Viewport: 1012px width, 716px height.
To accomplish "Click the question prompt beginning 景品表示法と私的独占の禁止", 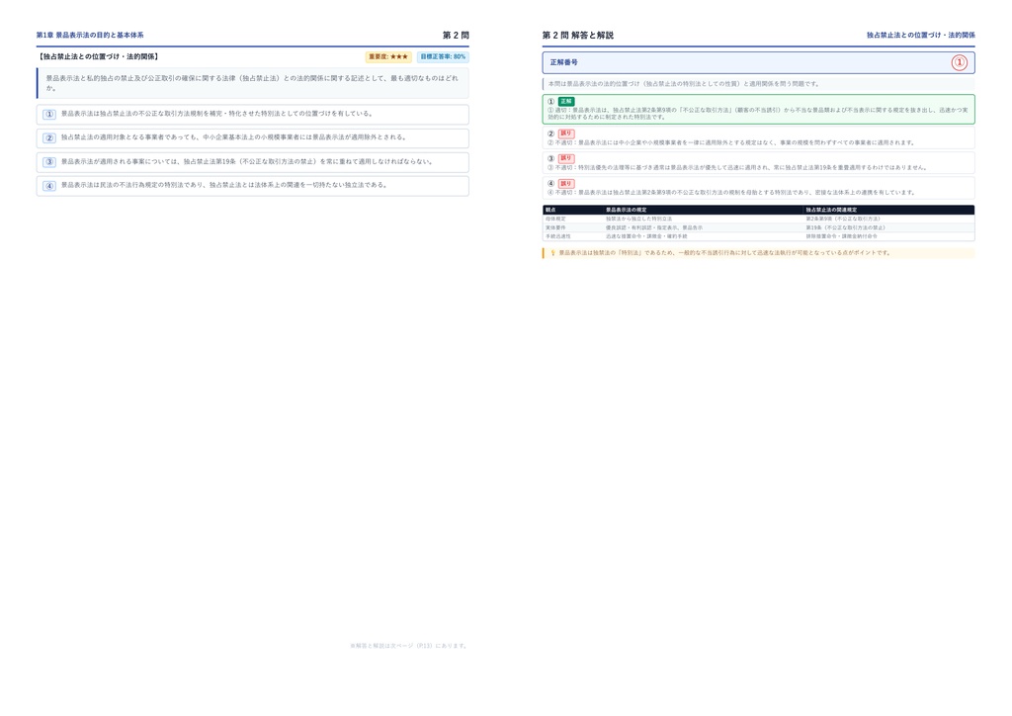I will (252, 83).
